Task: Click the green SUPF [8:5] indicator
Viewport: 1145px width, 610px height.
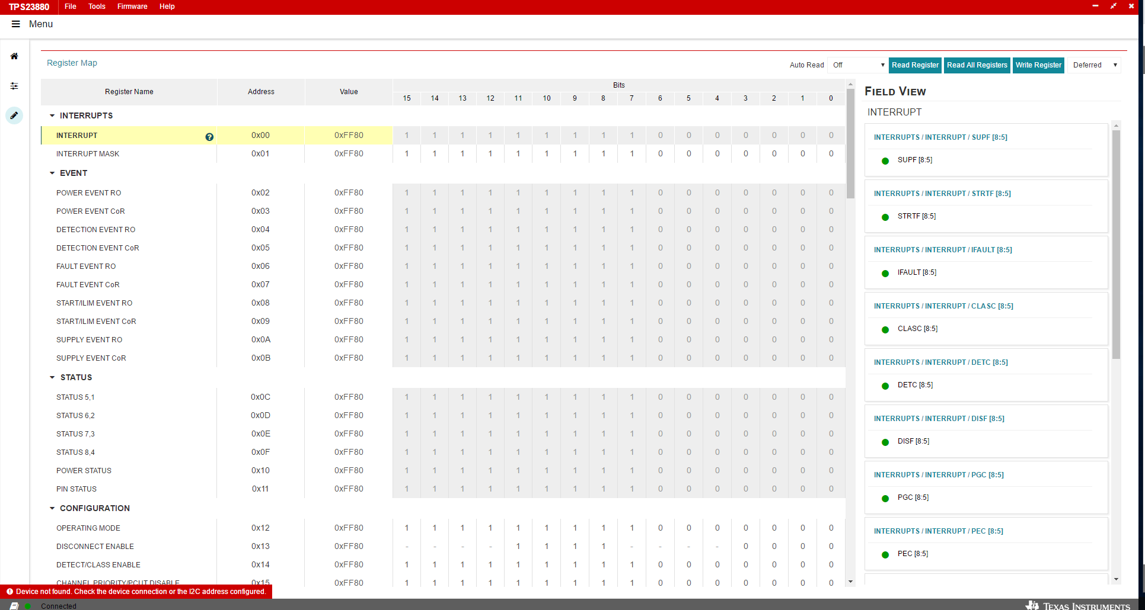Action: 885,160
